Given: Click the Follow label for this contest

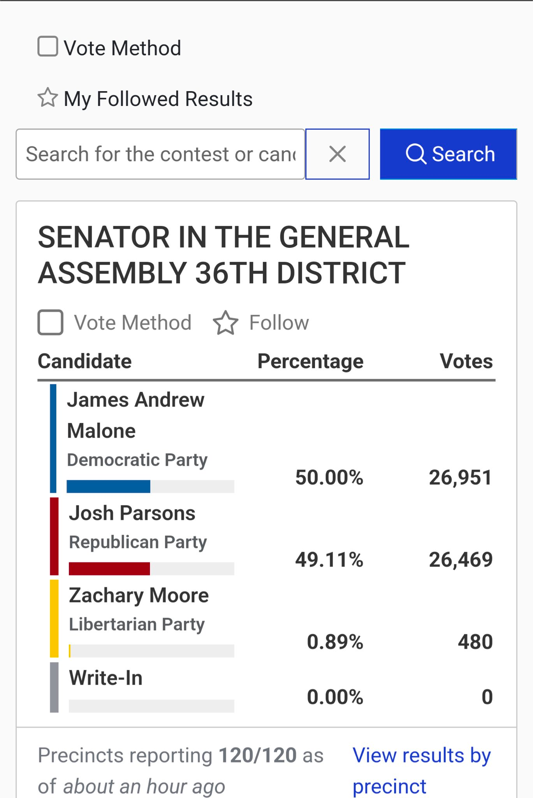Looking at the screenshot, I should pos(279,323).
